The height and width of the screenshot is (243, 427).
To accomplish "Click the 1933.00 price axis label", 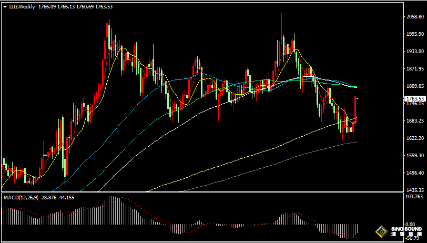I will pos(414,52).
